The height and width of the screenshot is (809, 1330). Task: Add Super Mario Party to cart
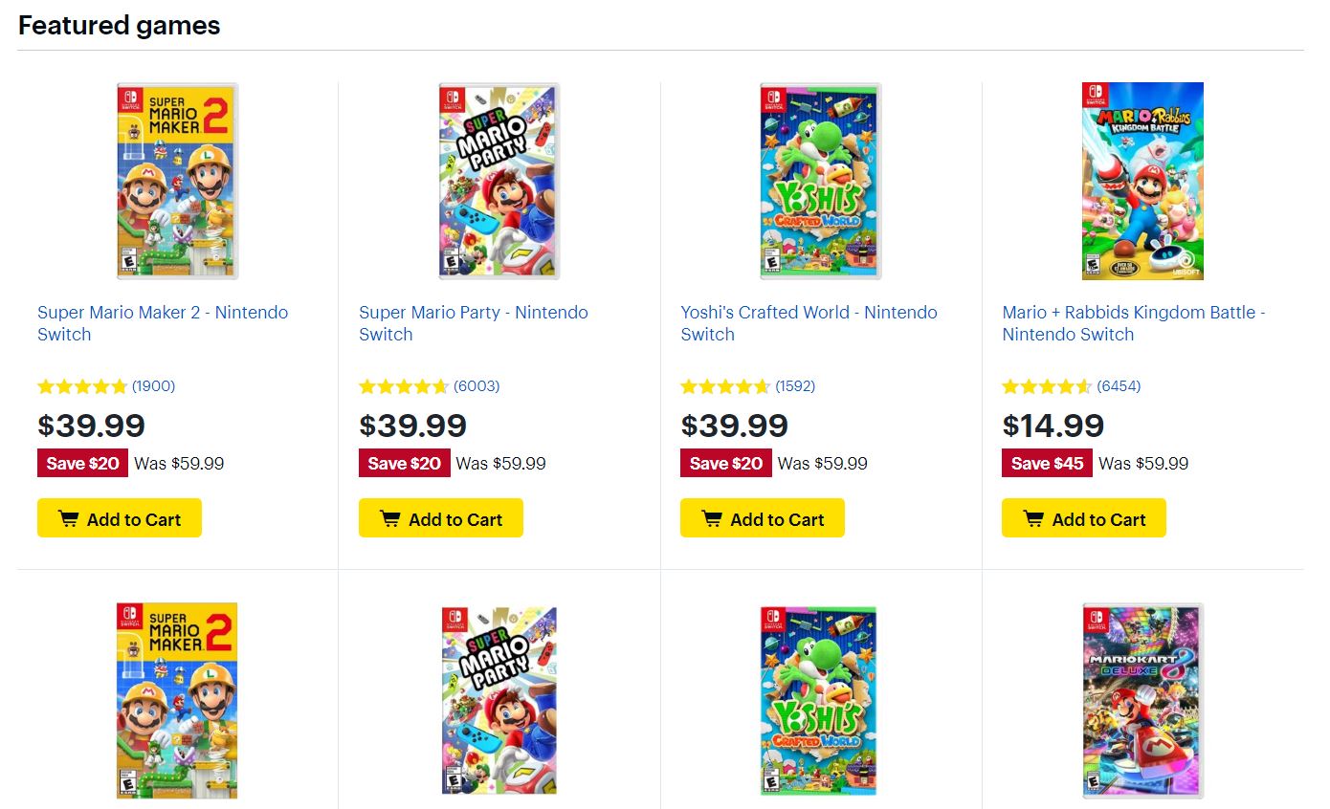(441, 518)
